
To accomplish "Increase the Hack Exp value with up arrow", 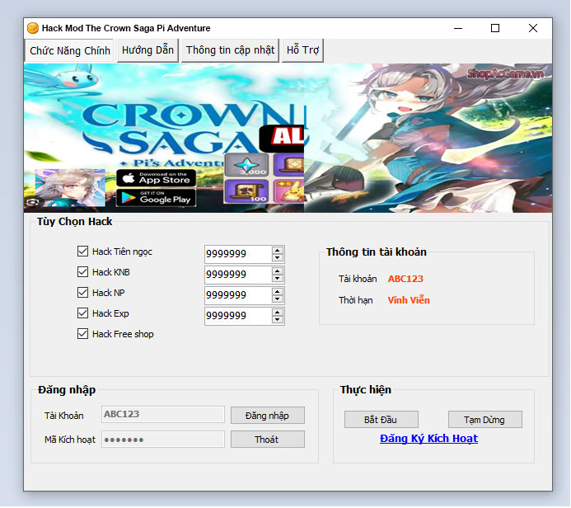I will (x=278, y=313).
